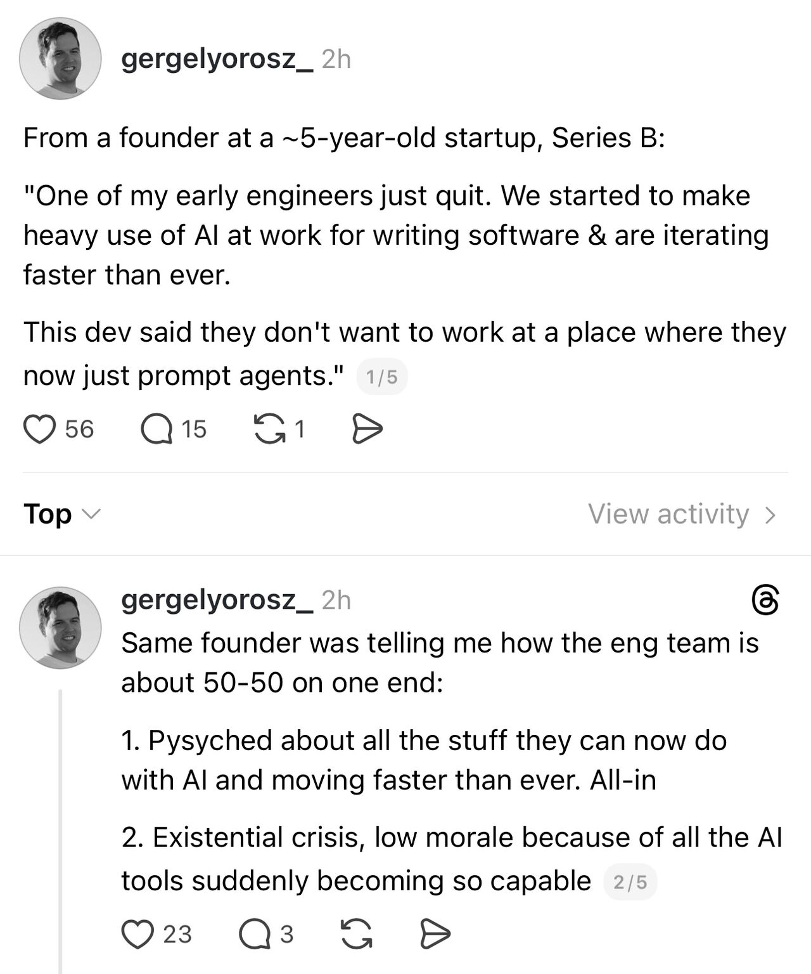
Task: Repost the second post
Action: (x=357, y=934)
